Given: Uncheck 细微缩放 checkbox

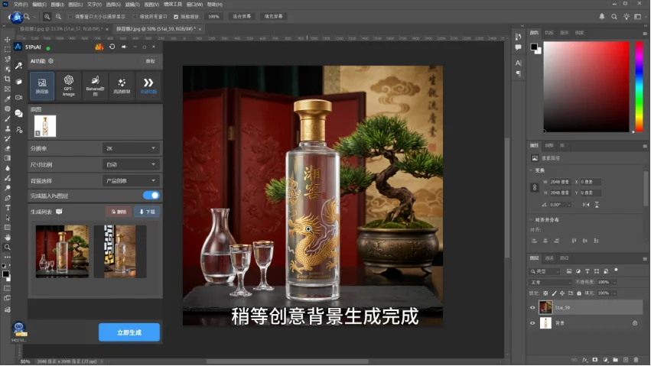Looking at the screenshot, I should coord(176,17).
